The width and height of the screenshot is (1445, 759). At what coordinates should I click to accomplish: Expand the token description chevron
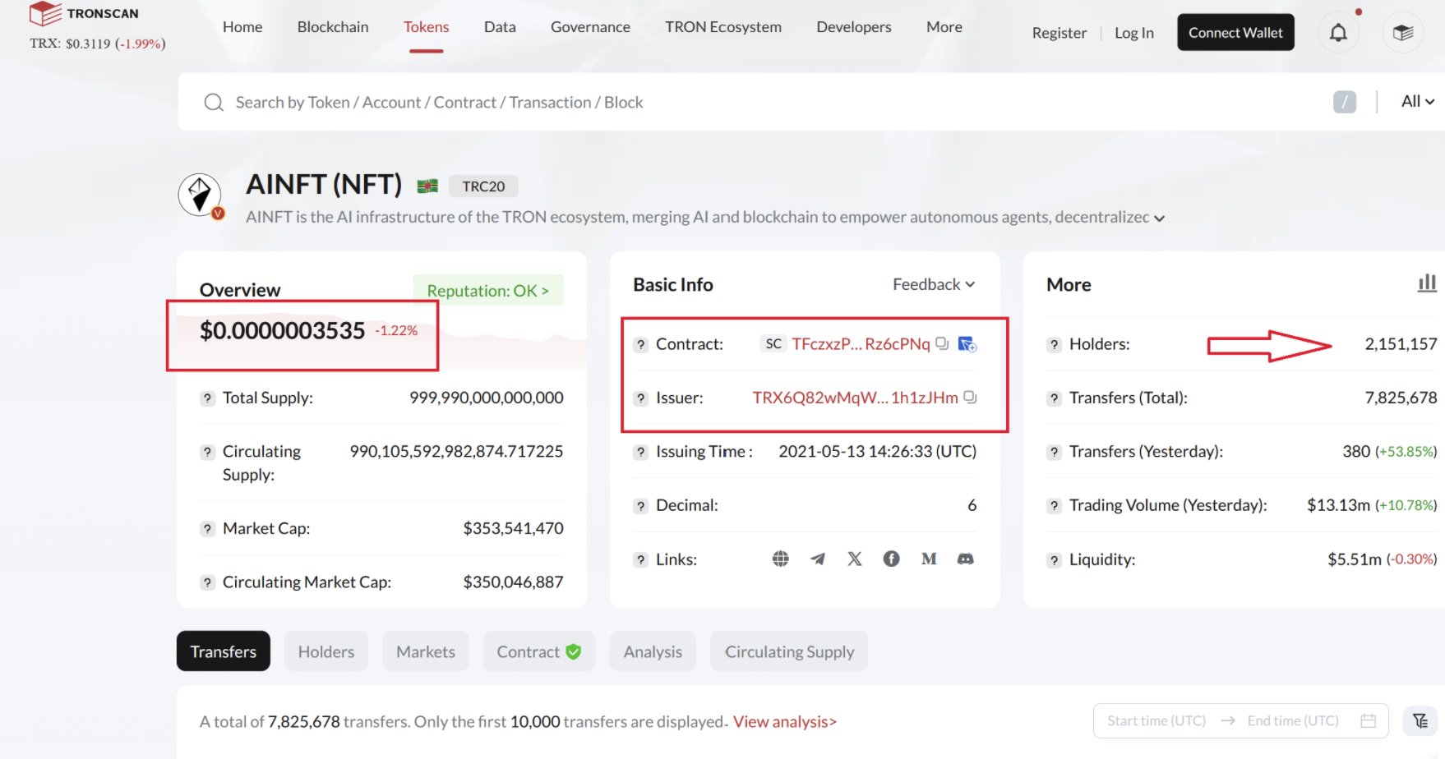coord(1159,218)
